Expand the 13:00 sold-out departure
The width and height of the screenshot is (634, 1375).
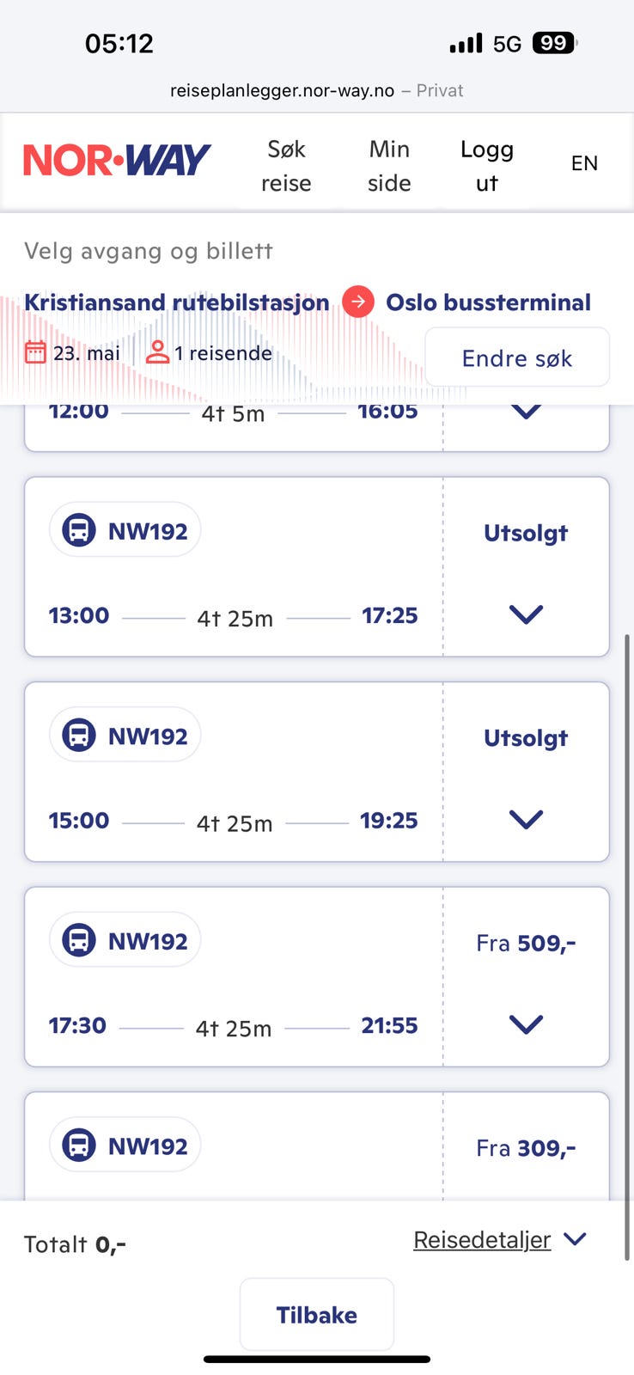[x=526, y=614]
